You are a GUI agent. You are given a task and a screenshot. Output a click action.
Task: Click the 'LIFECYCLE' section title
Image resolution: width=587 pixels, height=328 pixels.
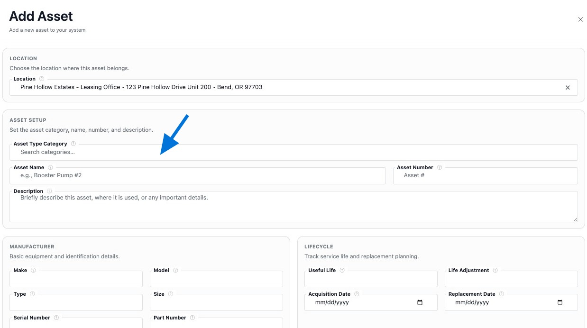point(319,247)
